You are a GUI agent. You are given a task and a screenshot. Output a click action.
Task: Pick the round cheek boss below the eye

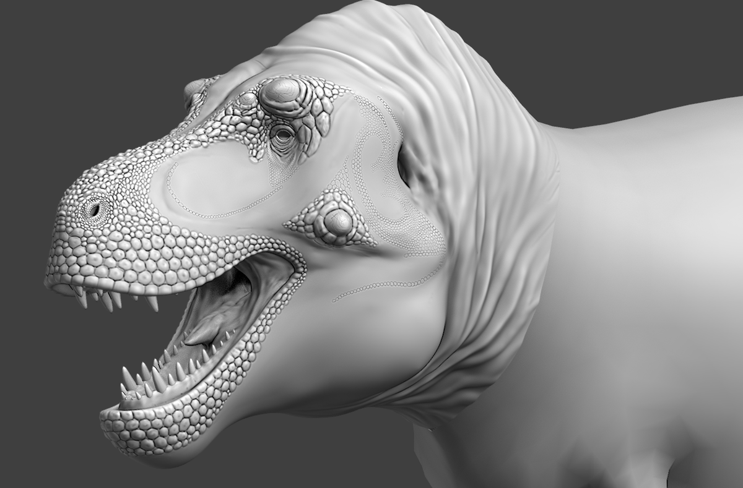pos(337,222)
